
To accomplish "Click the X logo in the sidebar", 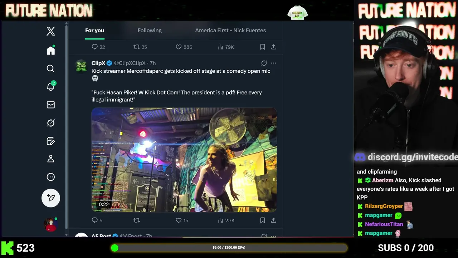I will (51, 31).
